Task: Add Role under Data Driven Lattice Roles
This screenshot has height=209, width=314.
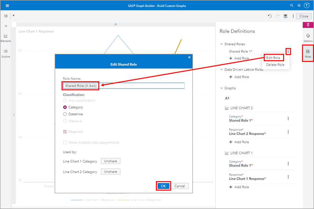Action: (239, 77)
